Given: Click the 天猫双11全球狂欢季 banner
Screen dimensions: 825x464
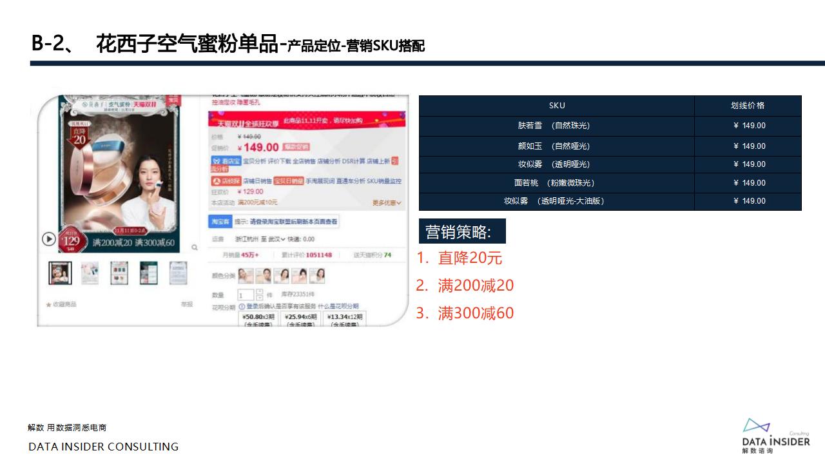Looking at the screenshot, I should [307, 120].
